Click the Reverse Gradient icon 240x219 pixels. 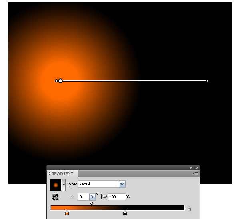pyautogui.click(x=55, y=197)
